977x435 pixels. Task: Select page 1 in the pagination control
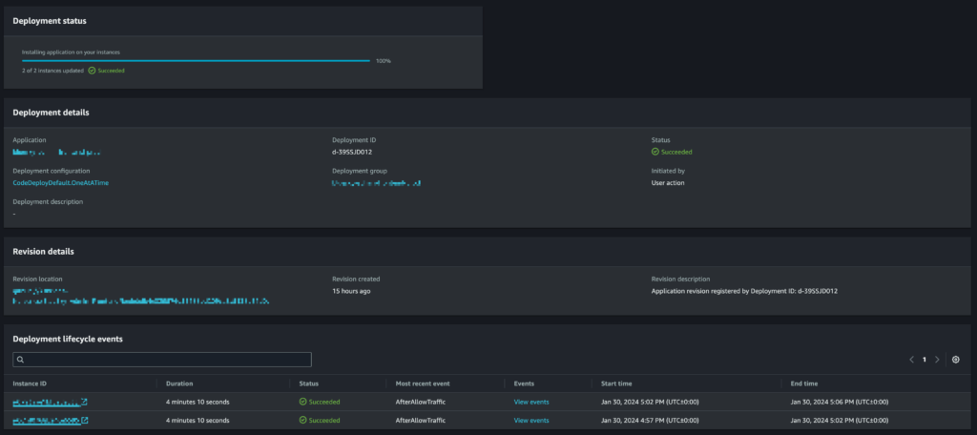[x=924, y=360]
